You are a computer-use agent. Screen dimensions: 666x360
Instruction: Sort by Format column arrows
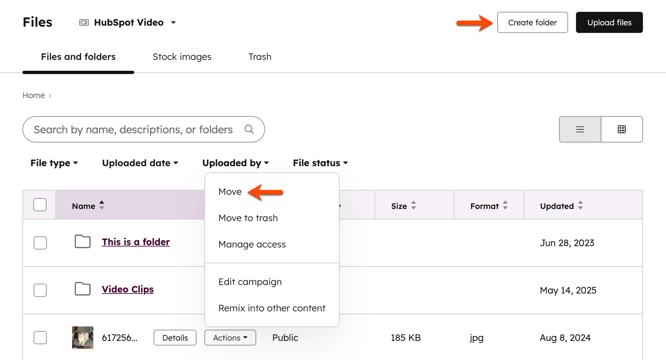[505, 205]
